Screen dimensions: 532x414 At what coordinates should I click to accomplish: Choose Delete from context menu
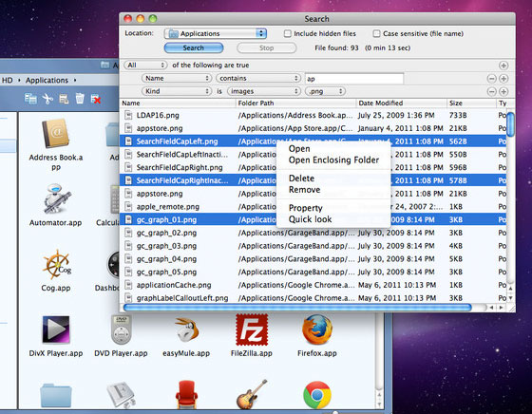point(301,179)
